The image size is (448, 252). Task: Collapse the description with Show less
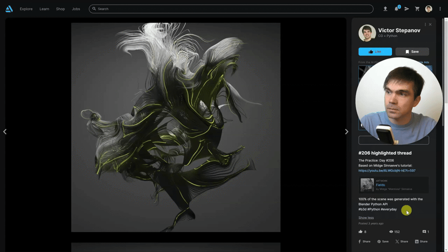point(366,217)
